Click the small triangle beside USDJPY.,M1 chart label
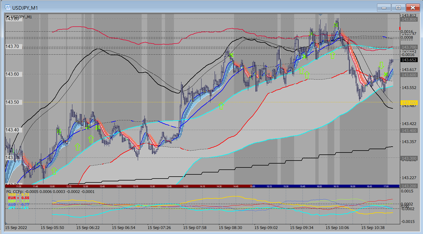The image size is (423, 234). [8, 17]
